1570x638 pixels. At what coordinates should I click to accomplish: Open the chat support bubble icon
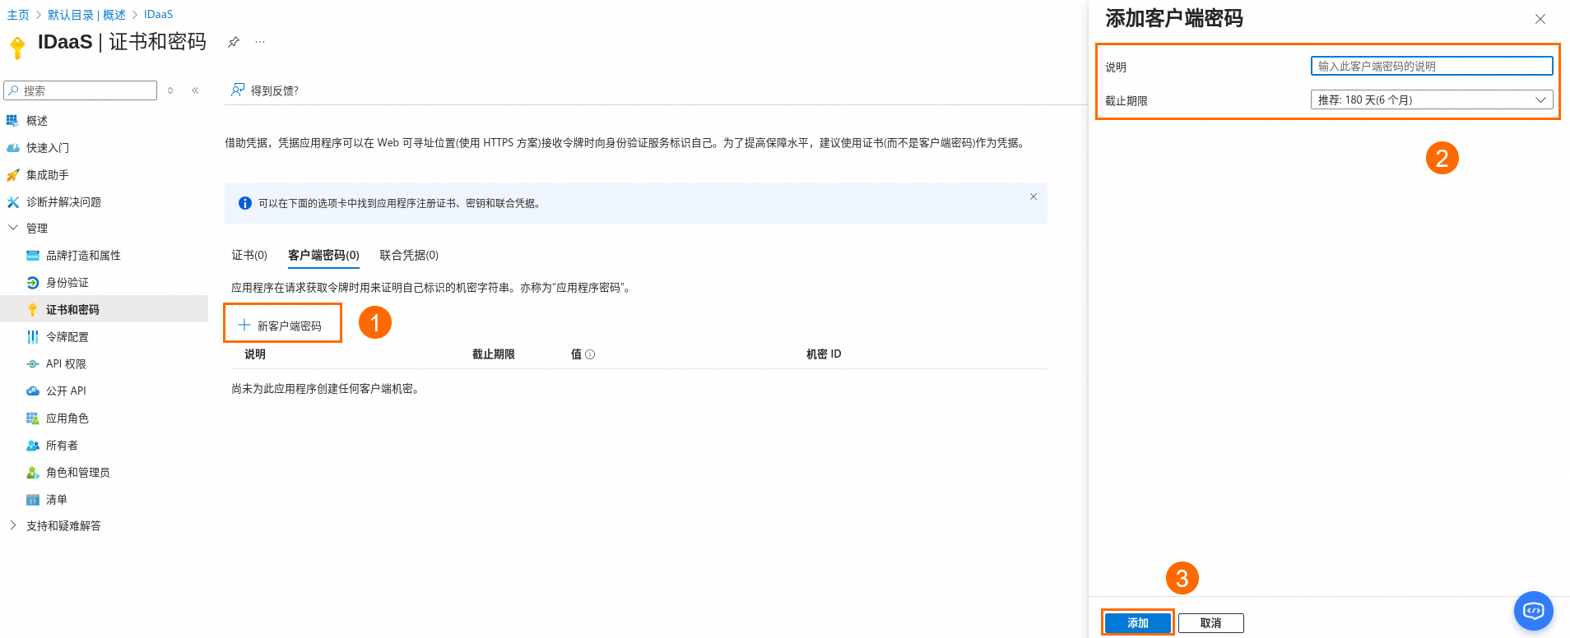pos(1534,611)
